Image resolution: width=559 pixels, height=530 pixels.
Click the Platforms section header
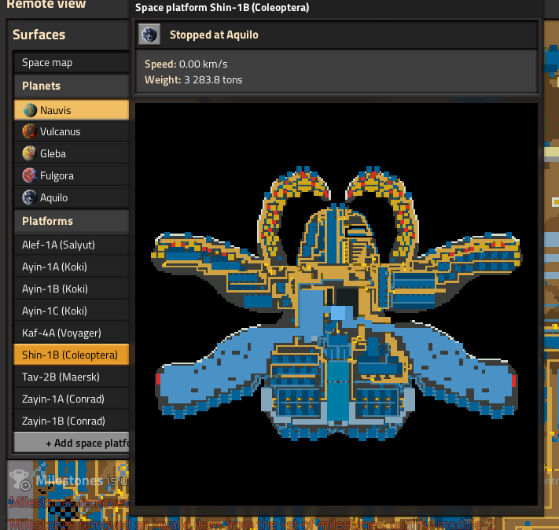click(72, 221)
